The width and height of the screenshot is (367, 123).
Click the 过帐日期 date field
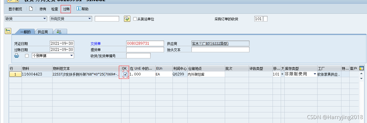coord(62,49)
